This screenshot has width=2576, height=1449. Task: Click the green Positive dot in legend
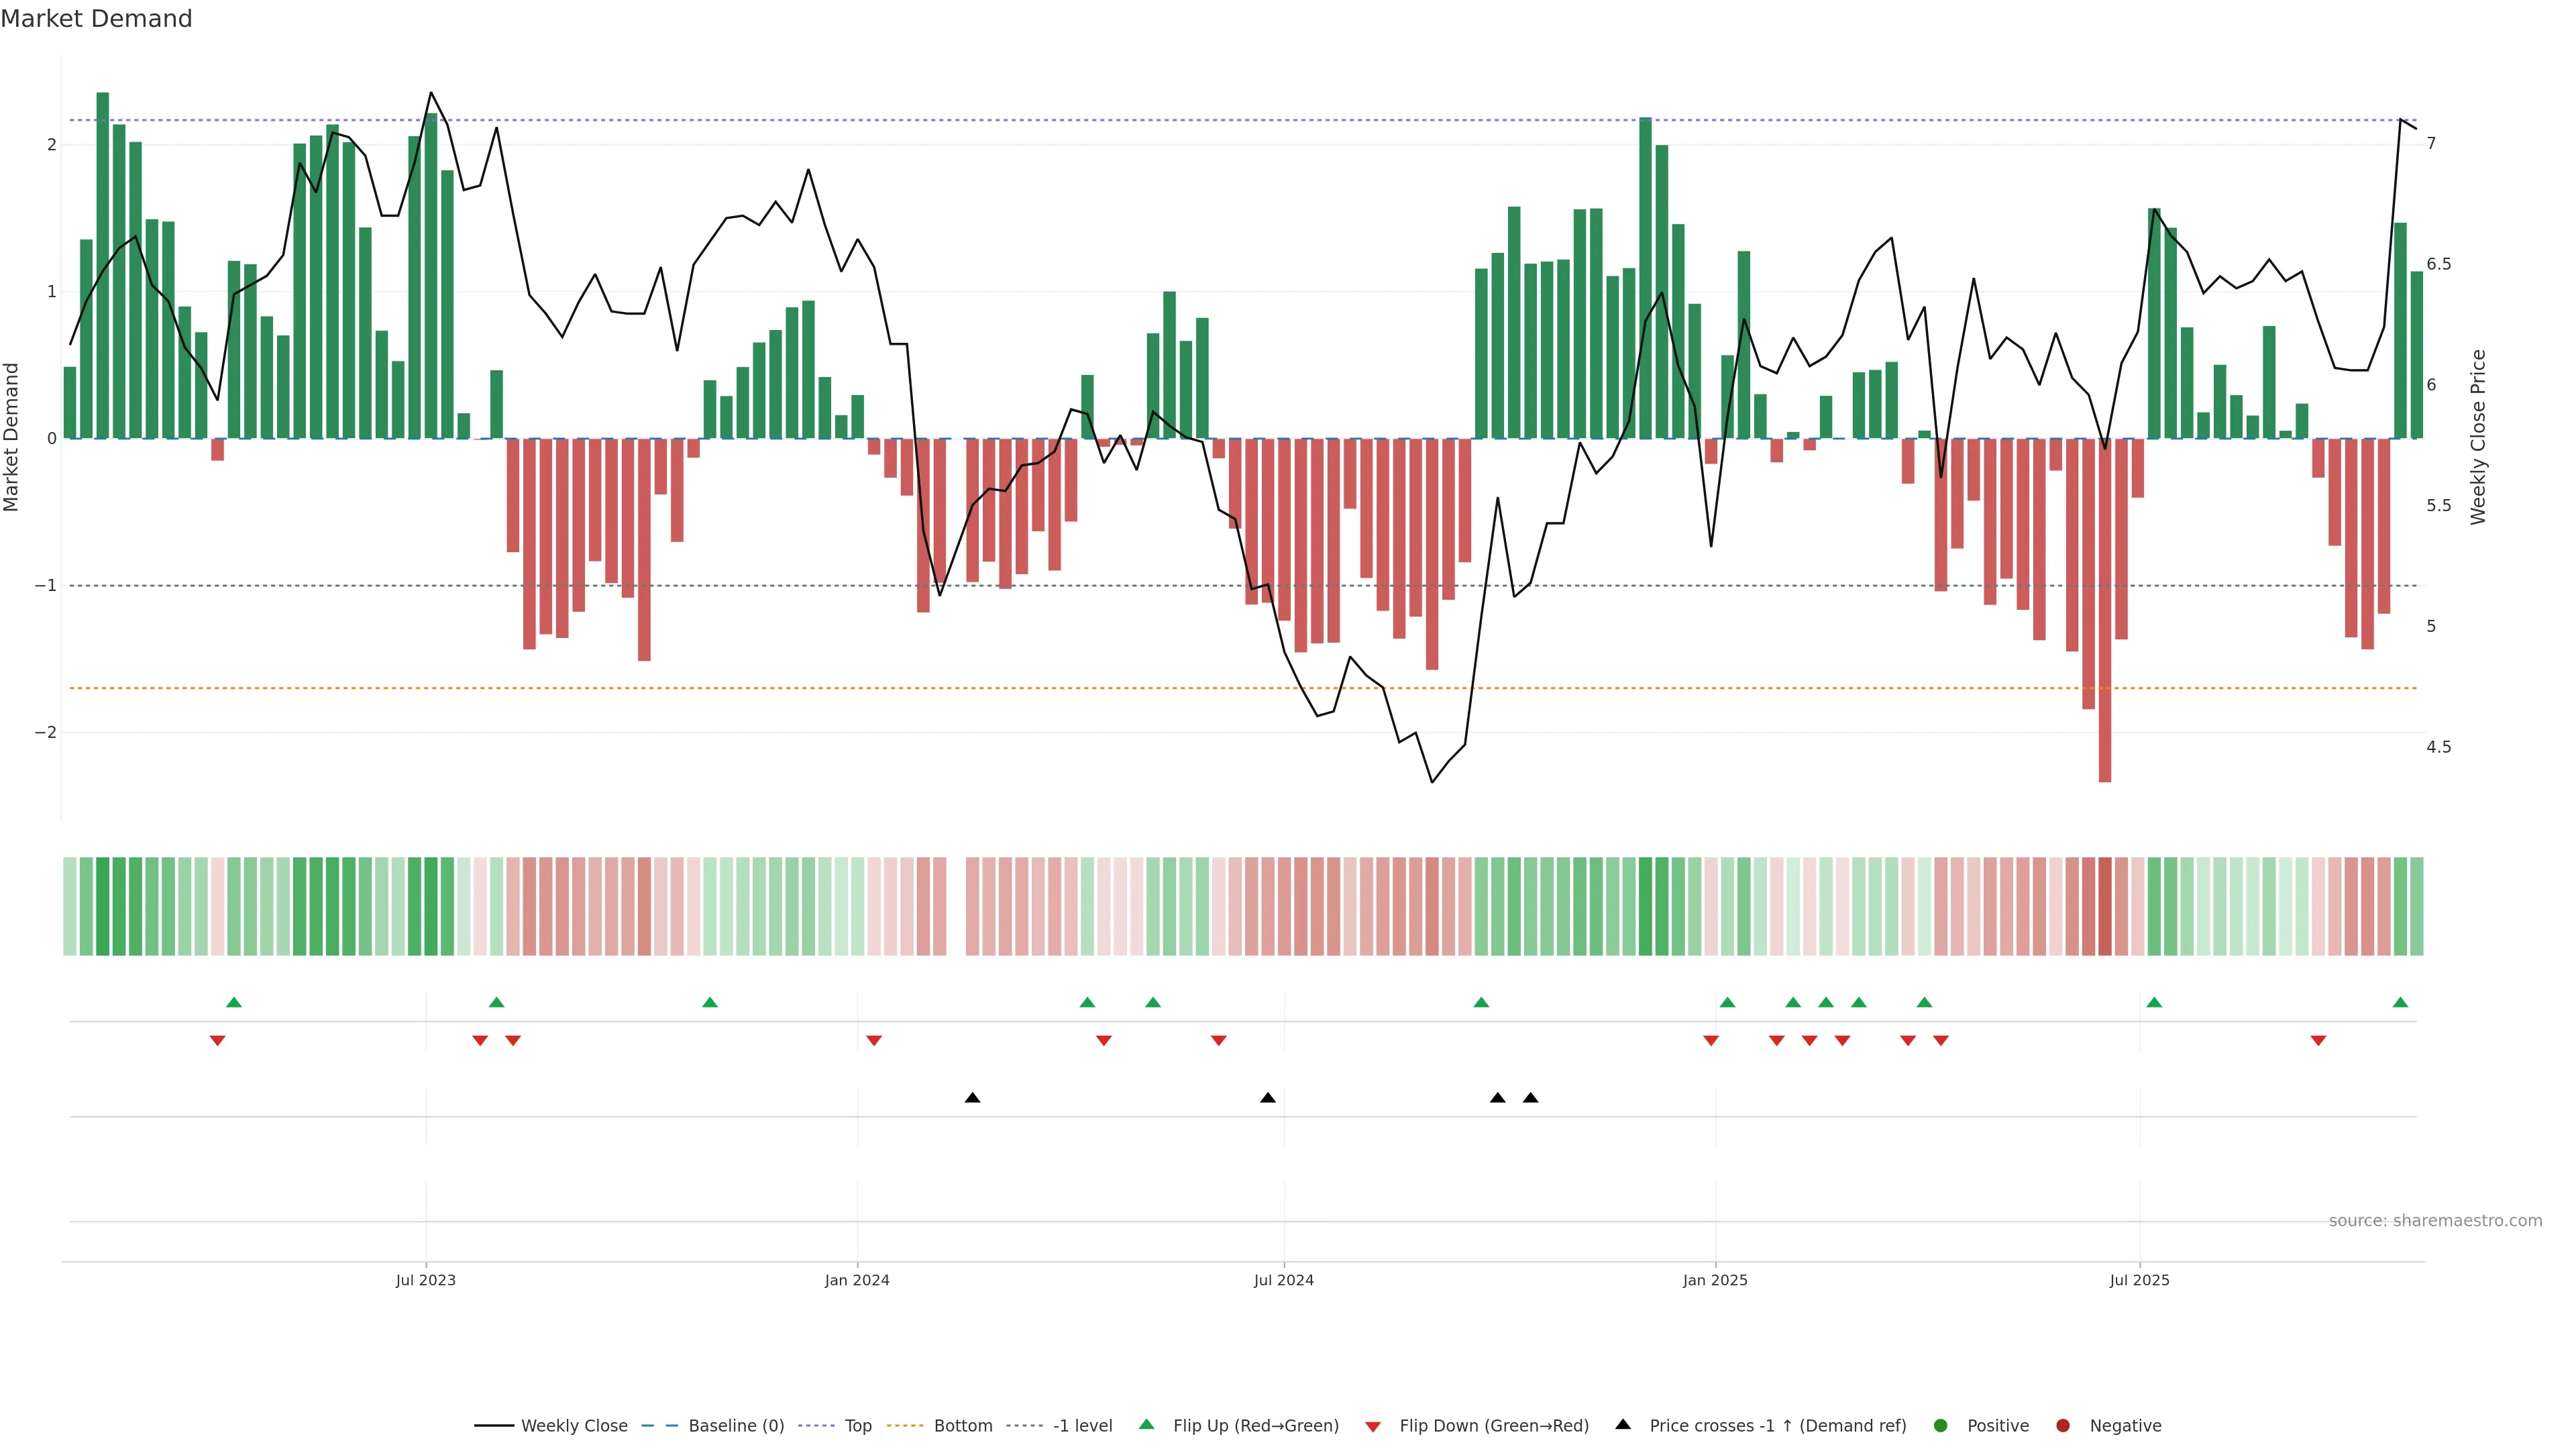point(1941,1425)
